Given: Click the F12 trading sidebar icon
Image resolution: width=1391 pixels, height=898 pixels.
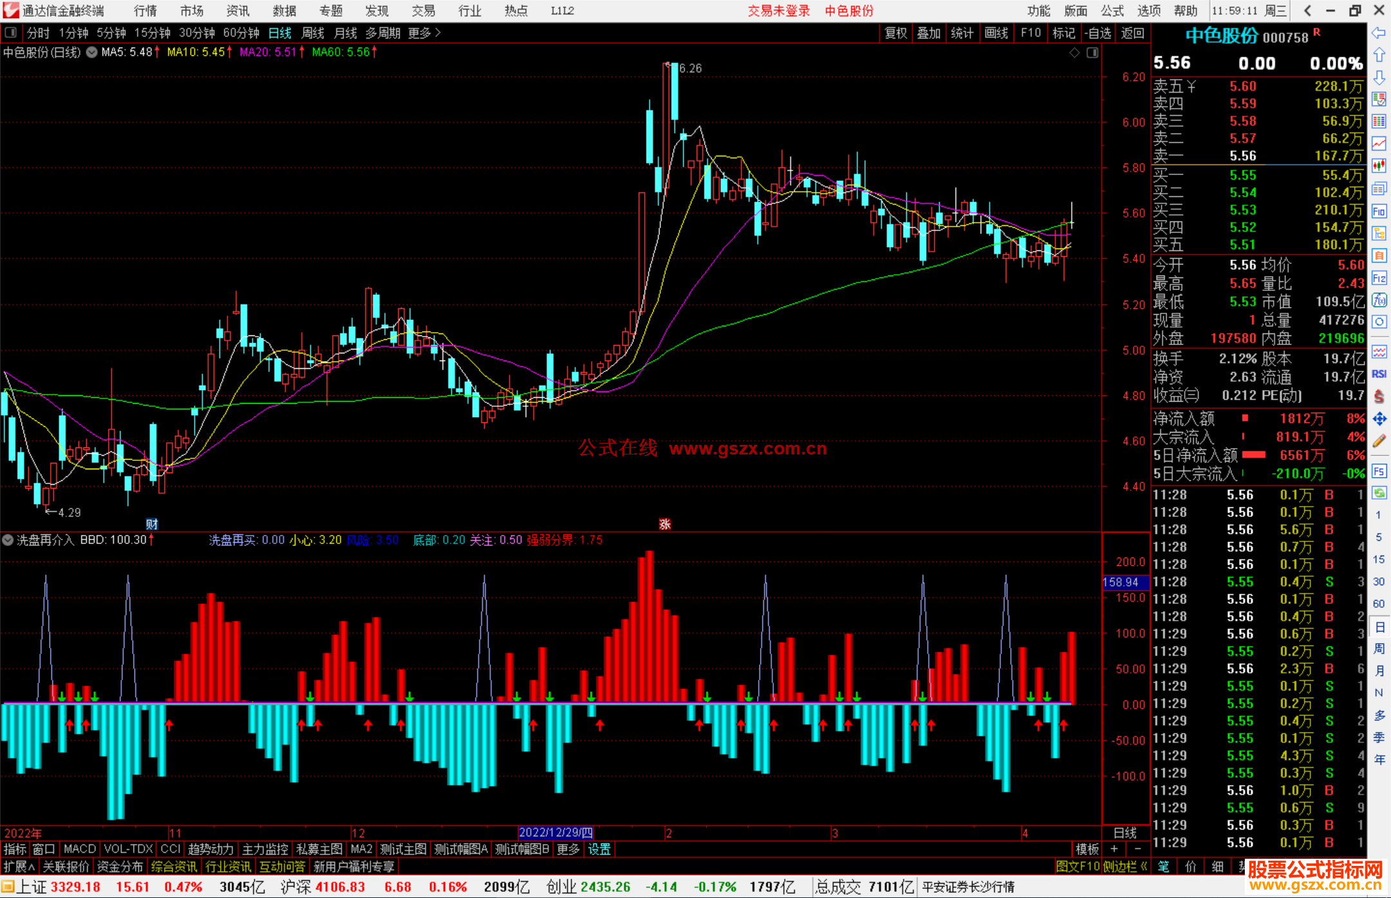Looking at the screenshot, I should [1379, 278].
